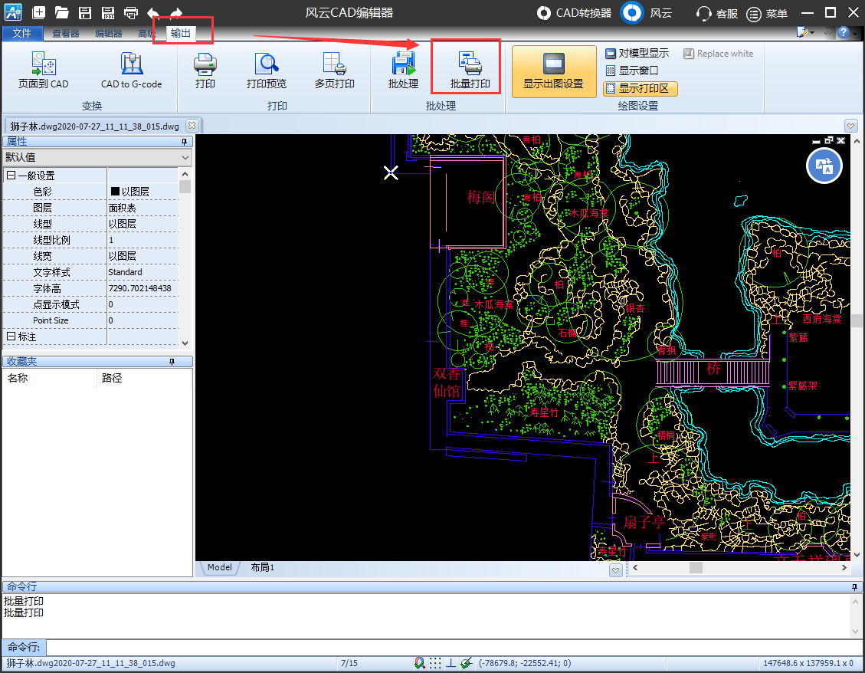Switch to the 编辑器 tab
This screenshot has height=673, width=865.
[x=109, y=33]
